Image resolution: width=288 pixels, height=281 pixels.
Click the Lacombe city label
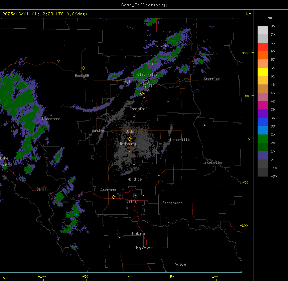pyautogui.click(x=150, y=64)
